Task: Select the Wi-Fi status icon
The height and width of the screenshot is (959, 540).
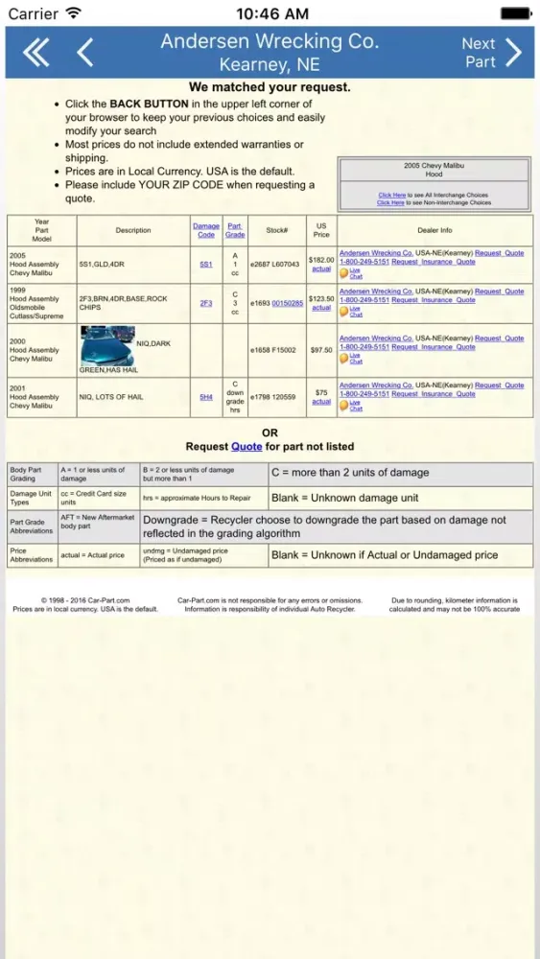Action: pyautogui.click(x=74, y=12)
